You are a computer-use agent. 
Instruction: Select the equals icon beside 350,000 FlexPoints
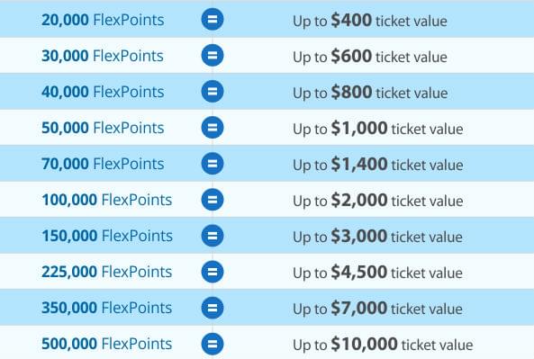pyautogui.click(x=213, y=308)
